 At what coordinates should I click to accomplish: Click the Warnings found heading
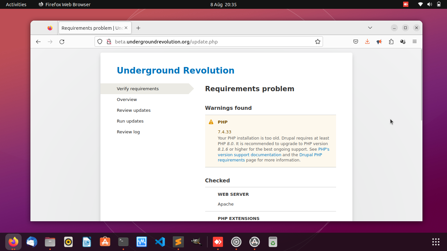click(x=228, y=108)
